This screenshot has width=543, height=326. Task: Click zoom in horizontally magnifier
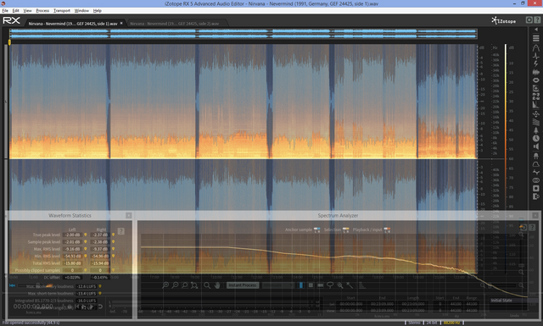coord(165,285)
